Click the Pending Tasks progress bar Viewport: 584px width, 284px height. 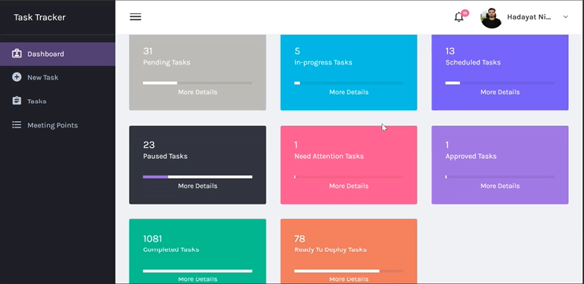click(197, 83)
